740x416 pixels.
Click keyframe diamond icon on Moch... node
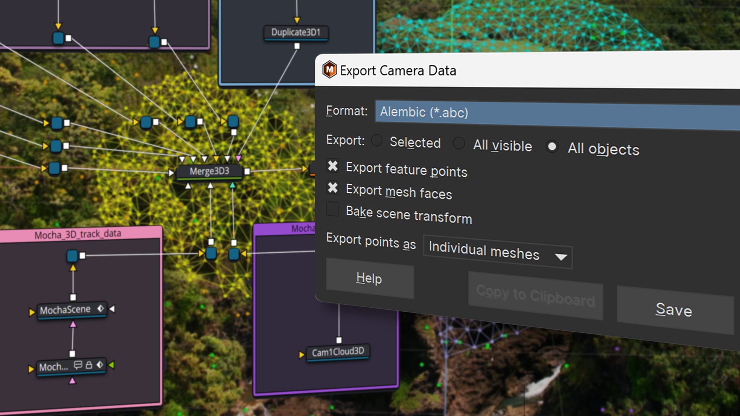pos(100,364)
